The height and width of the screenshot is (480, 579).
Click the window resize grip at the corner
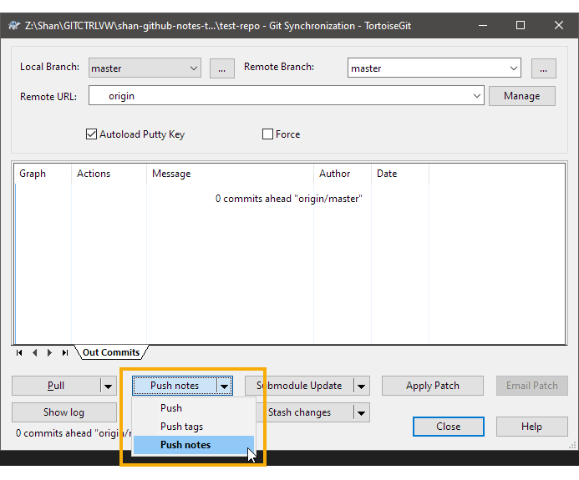point(572,445)
